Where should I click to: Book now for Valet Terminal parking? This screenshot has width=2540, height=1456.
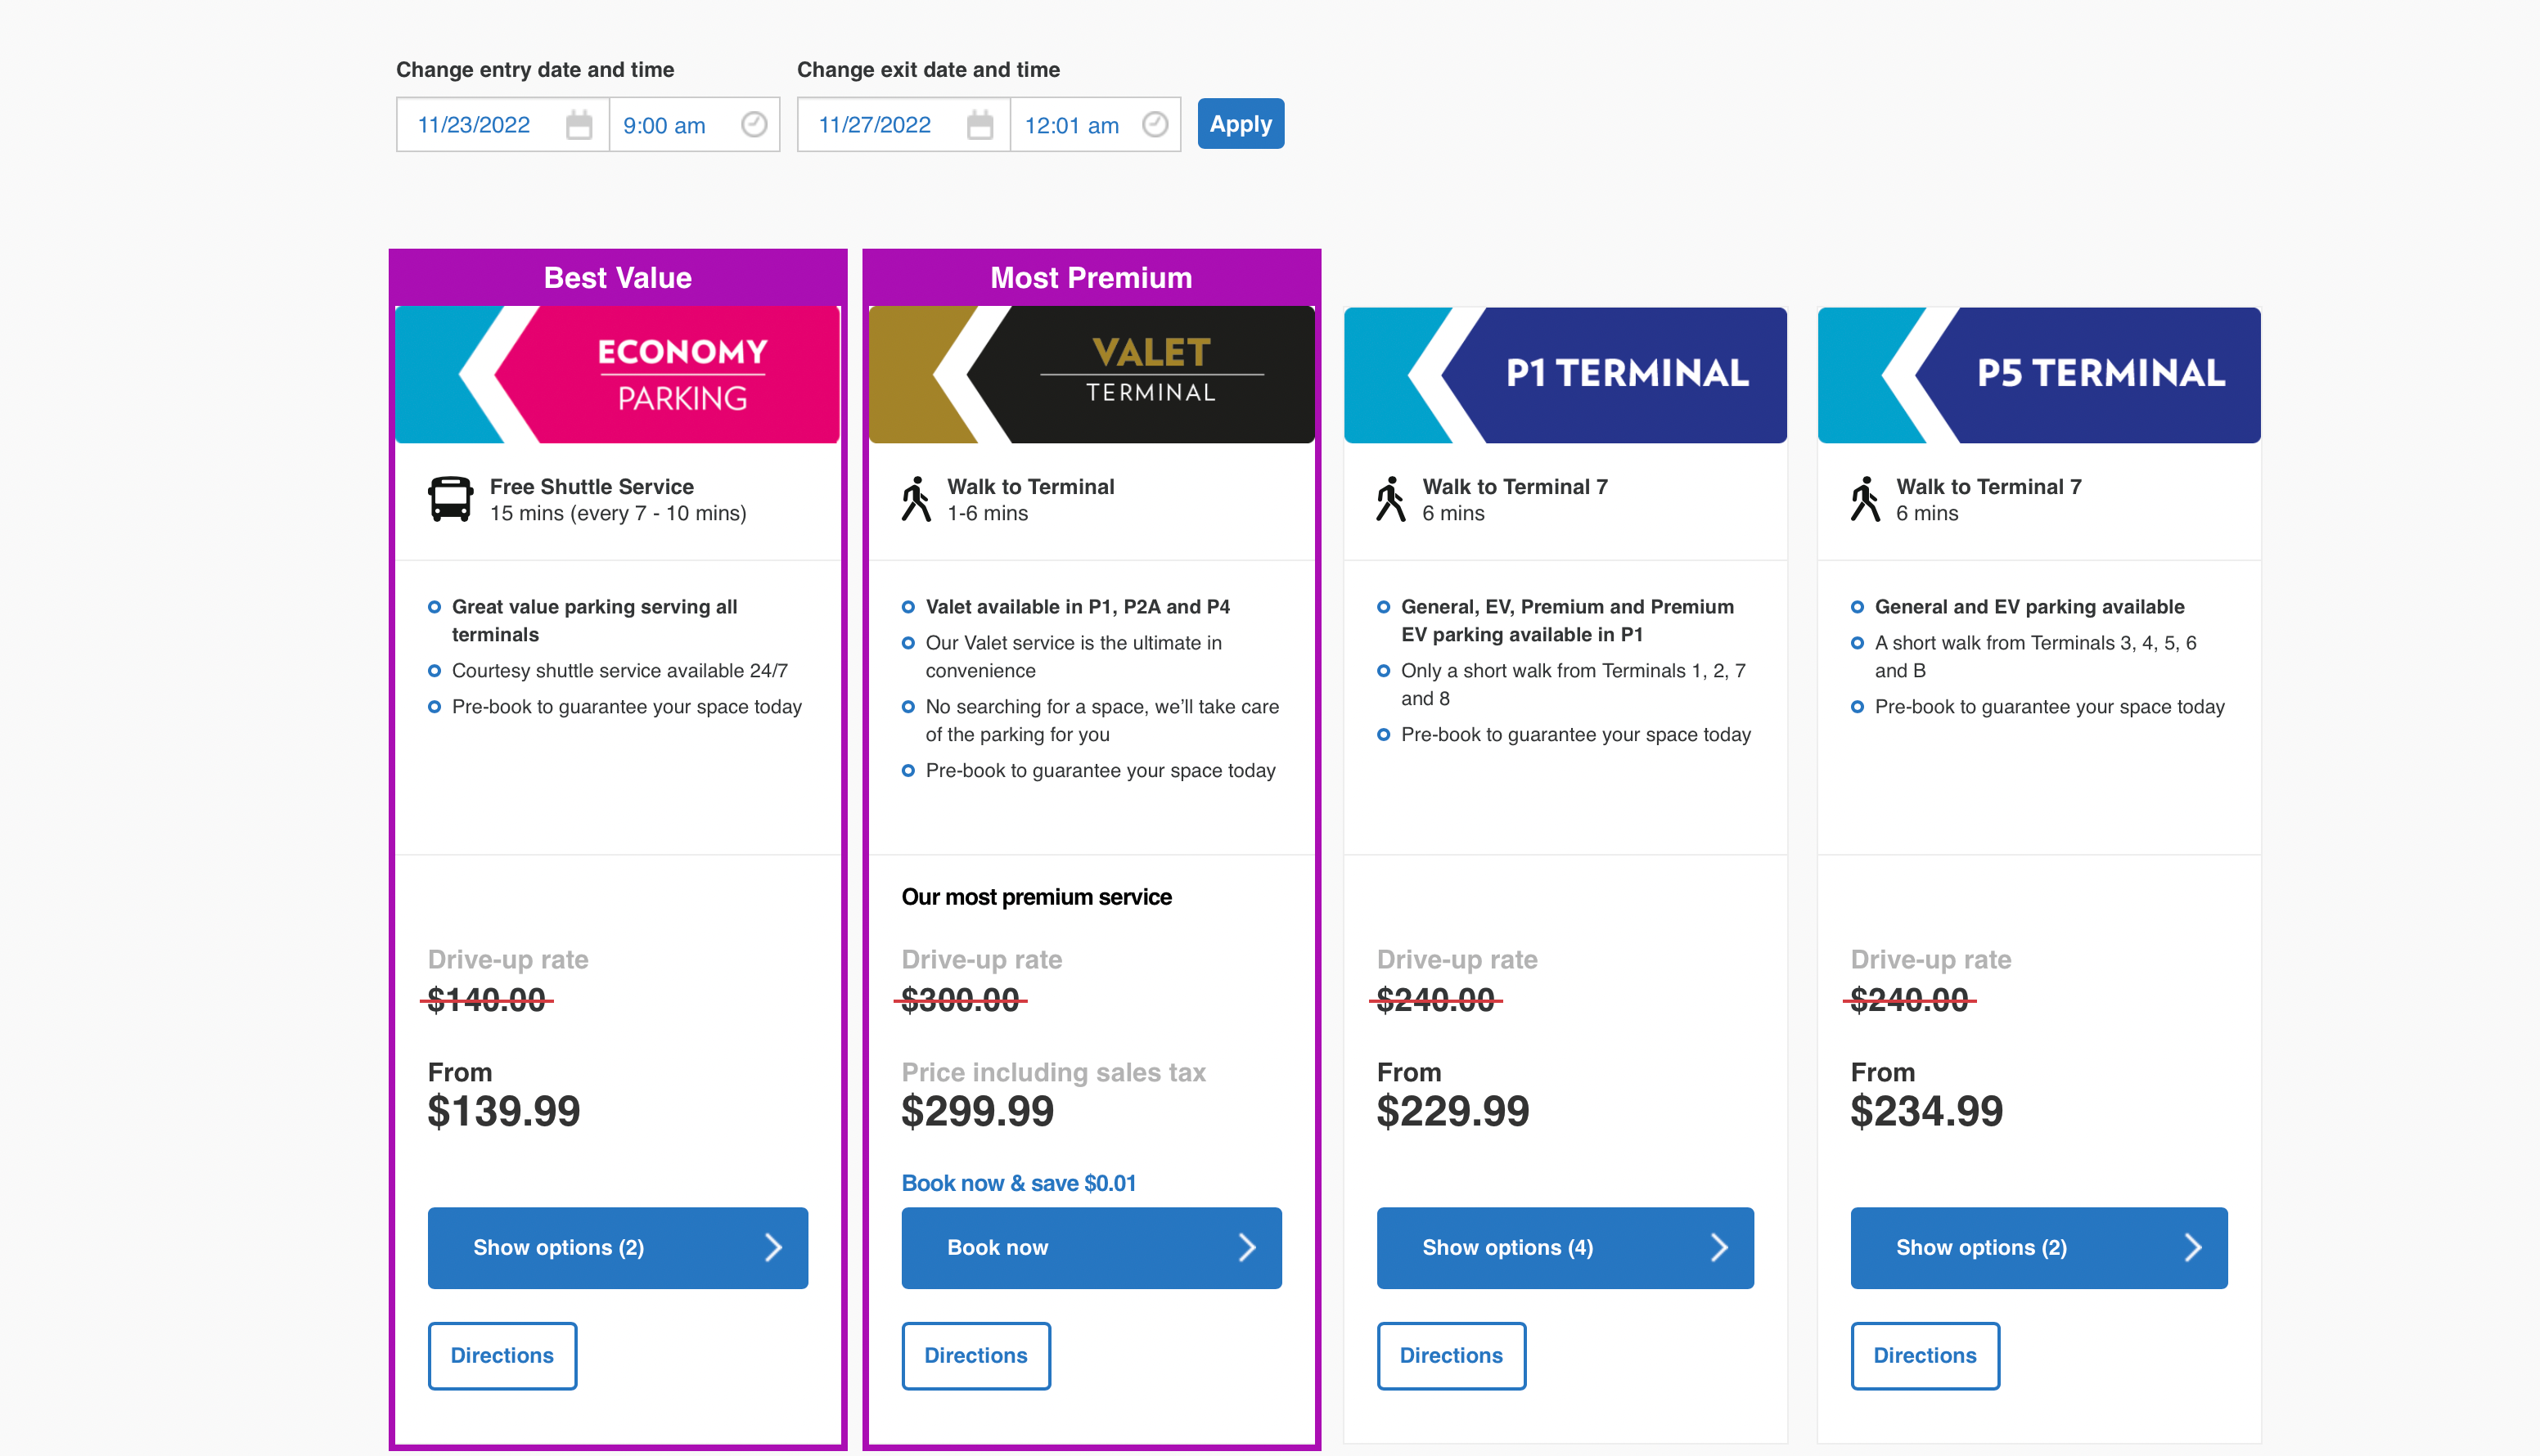(x=1092, y=1247)
